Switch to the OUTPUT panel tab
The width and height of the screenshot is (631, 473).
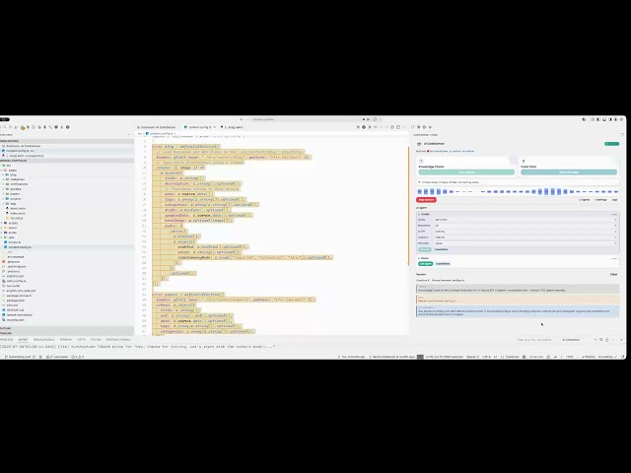pos(23,339)
